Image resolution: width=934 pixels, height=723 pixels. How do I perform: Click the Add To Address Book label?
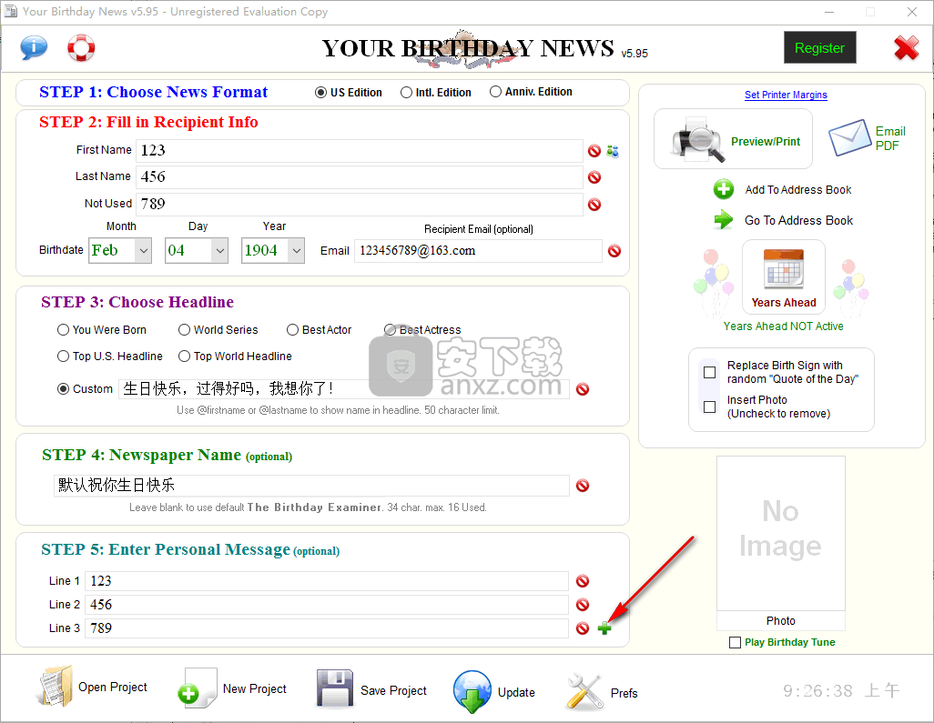click(798, 190)
